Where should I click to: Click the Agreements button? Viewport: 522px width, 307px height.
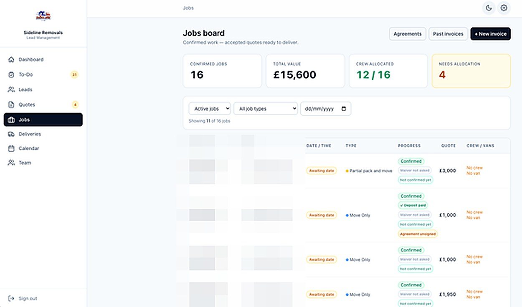pos(408,34)
